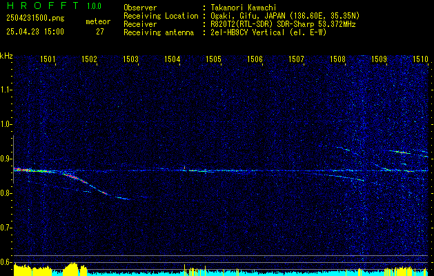Click the bright red meteor echo near 1502
This screenshot has width=434, height=276.
[75, 177]
